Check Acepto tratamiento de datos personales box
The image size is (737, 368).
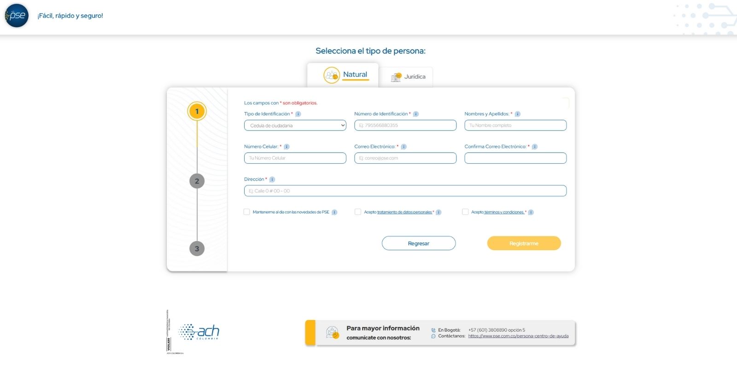(x=358, y=212)
